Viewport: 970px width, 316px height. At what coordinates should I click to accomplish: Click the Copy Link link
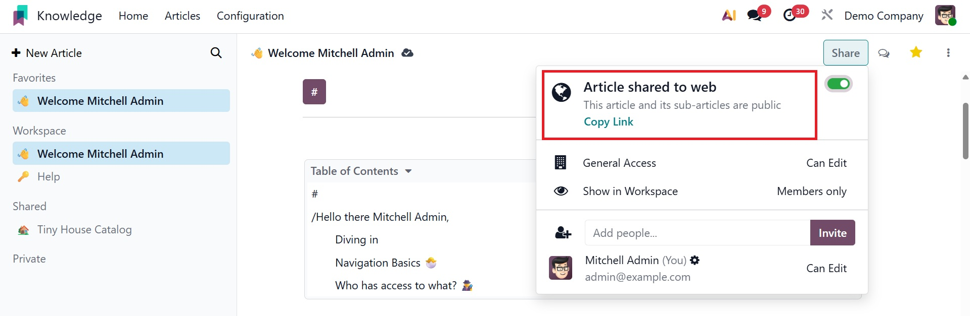pyautogui.click(x=608, y=122)
